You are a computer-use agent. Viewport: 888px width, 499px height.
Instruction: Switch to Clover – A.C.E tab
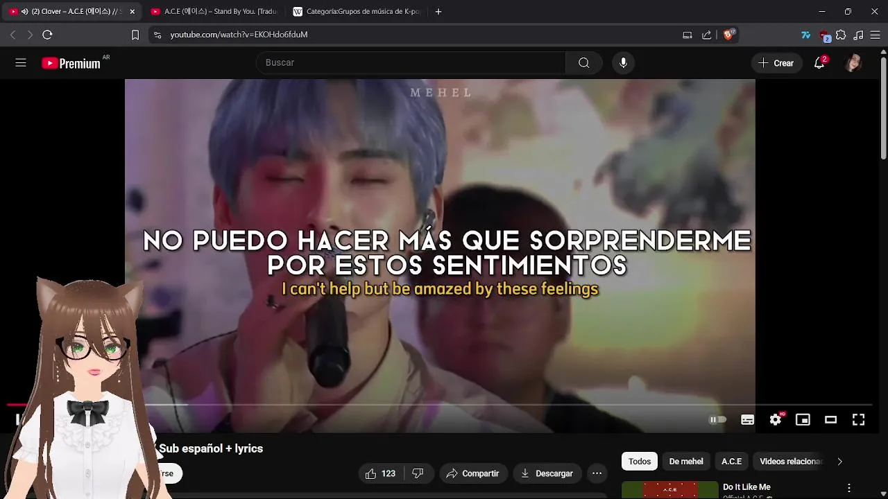[x=72, y=12]
